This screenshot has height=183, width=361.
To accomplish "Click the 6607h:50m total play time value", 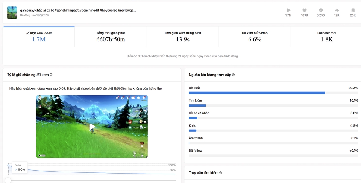I will pyautogui.click(x=111, y=40).
